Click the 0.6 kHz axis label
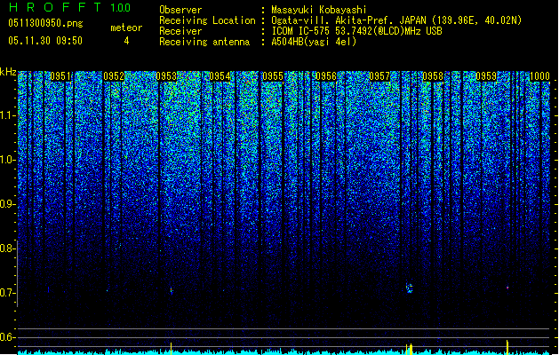This screenshot has width=559, height=355. click(x=7, y=337)
